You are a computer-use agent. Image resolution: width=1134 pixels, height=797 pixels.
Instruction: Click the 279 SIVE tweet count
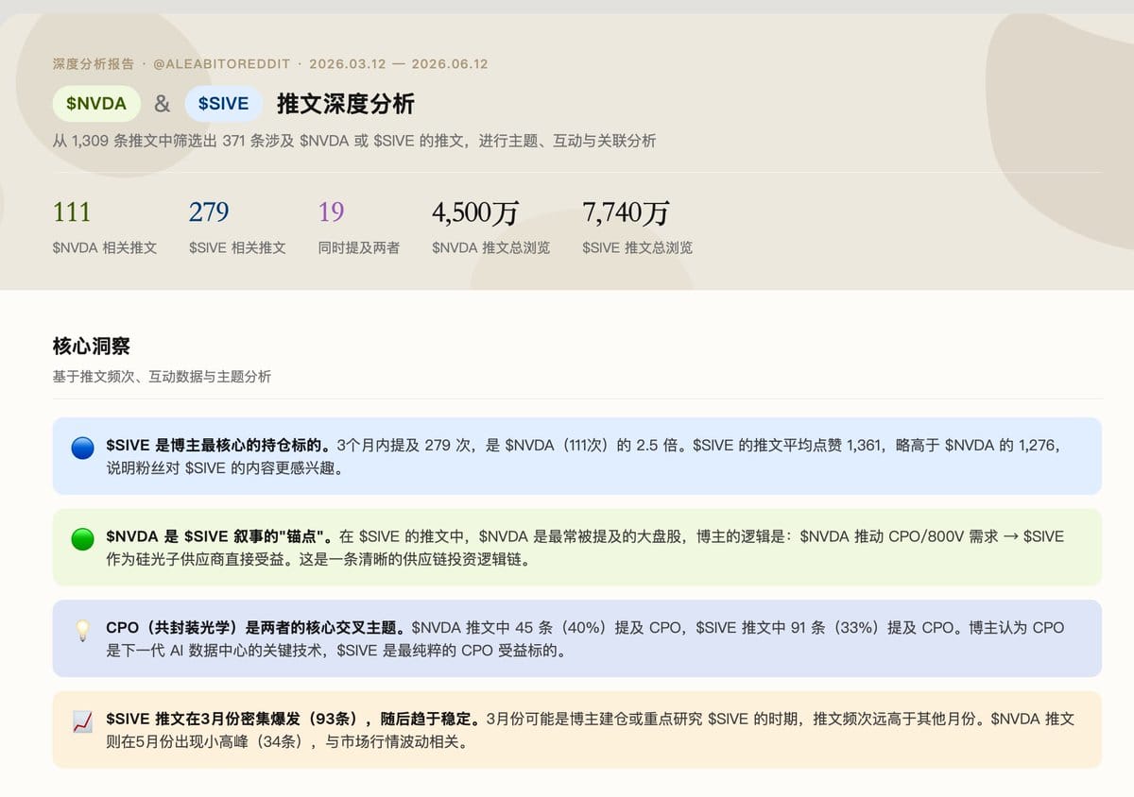click(209, 212)
